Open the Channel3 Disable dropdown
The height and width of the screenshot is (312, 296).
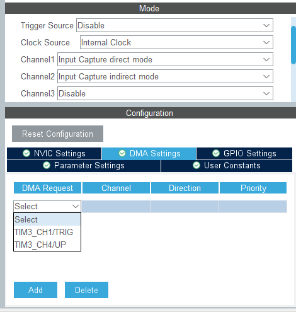(165, 93)
